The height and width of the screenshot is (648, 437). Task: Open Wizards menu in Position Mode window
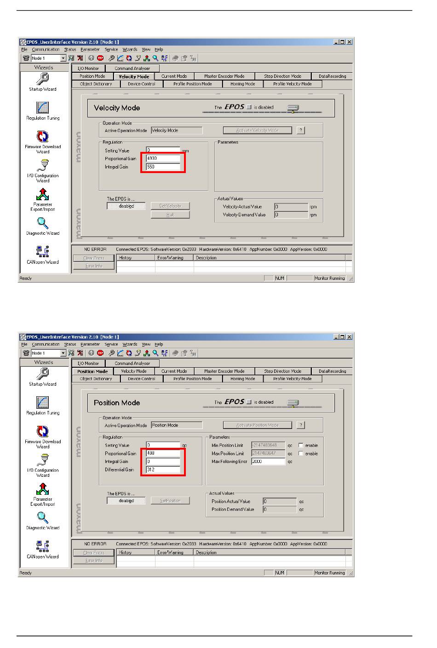point(130,344)
